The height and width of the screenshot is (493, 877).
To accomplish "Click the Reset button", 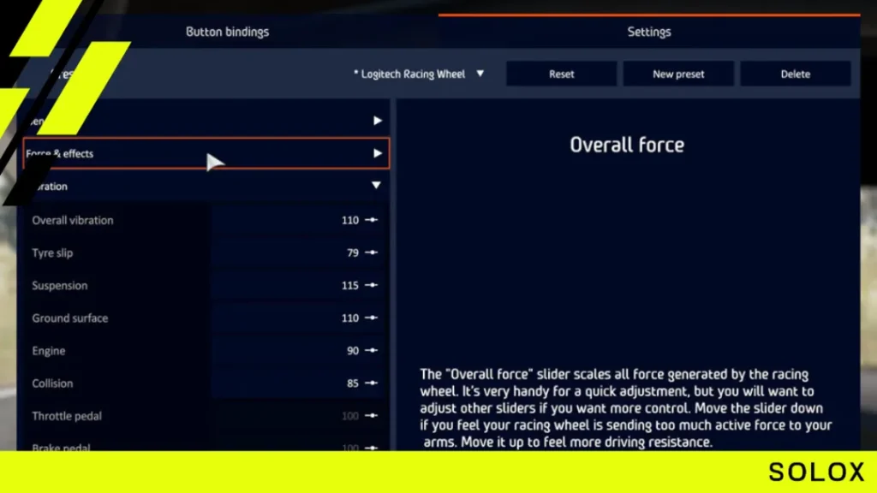I will point(561,74).
